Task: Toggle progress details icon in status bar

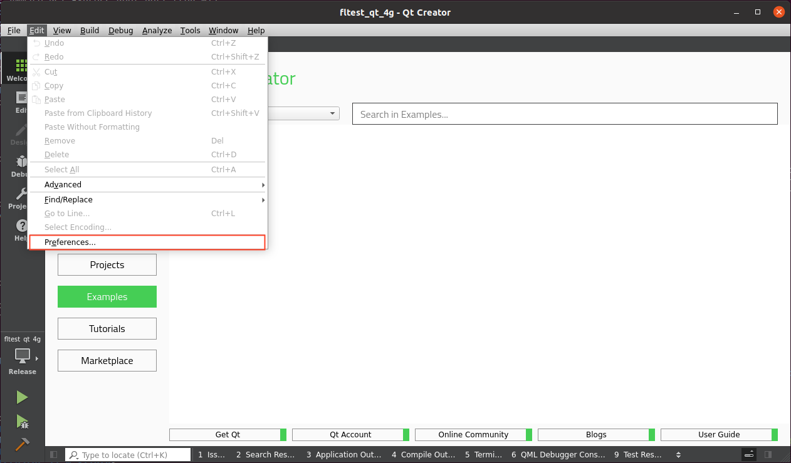Action: (x=748, y=455)
